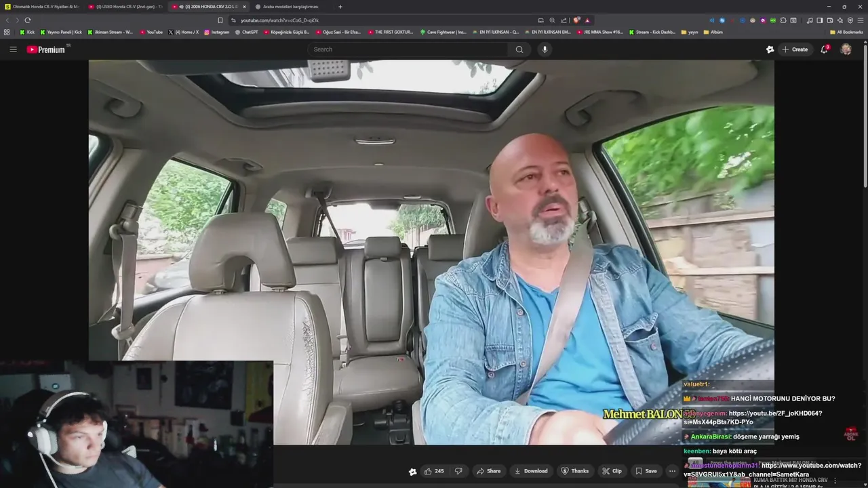The width and height of the screenshot is (868, 488).
Task: Open Brave Rewards triangle icon
Action: coord(587,20)
